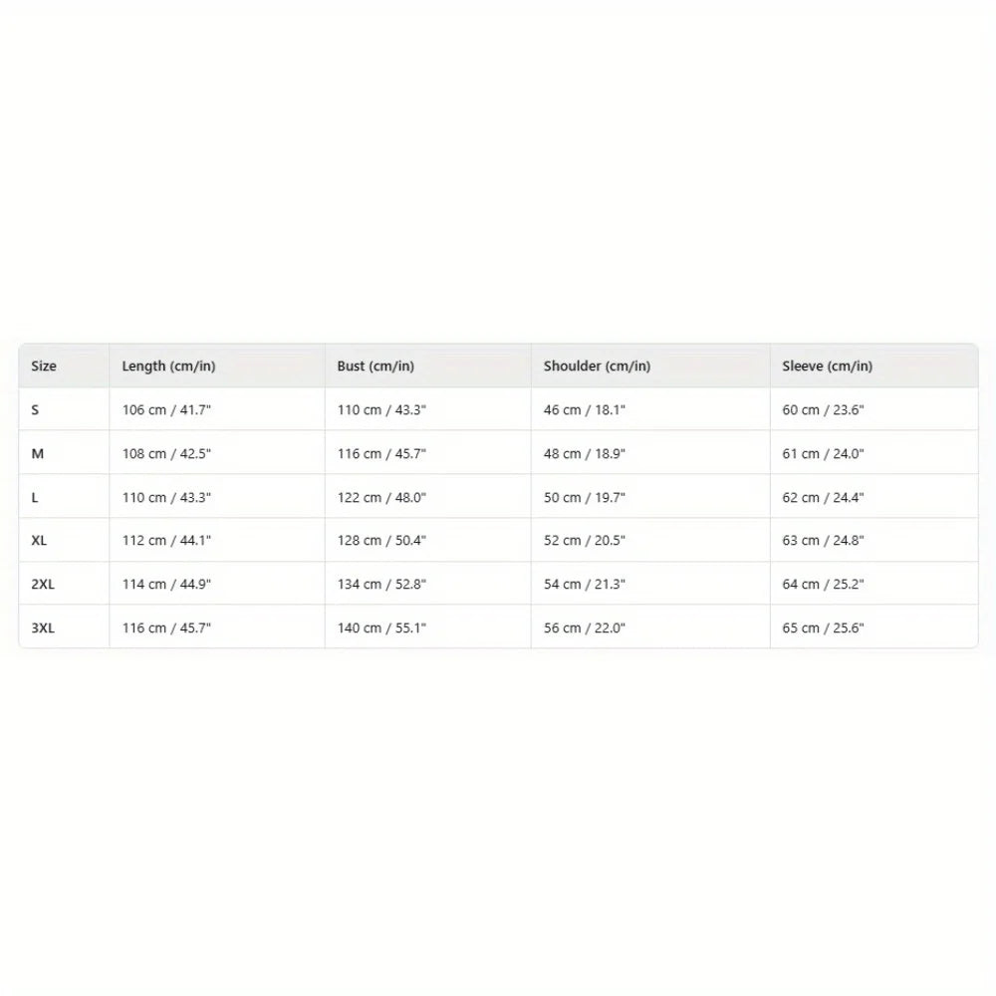Image resolution: width=996 pixels, height=996 pixels.
Task: Select the Shoulder (cm/in) column header
Action: [x=597, y=366]
